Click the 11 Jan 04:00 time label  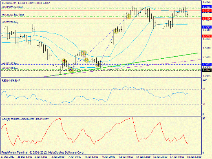tap(126, 157)
